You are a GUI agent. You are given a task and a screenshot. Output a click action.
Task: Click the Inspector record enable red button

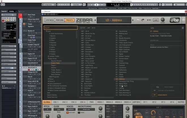coord(3,20)
